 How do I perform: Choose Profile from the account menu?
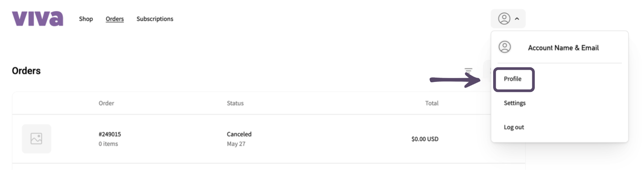click(x=513, y=79)
